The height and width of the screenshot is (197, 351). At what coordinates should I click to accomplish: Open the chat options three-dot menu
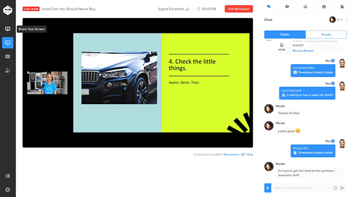click(347, 19)
